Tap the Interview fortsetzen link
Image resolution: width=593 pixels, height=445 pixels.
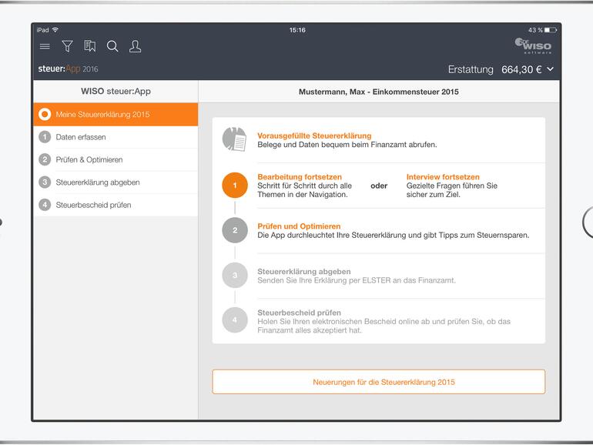[x=443, y=177]
